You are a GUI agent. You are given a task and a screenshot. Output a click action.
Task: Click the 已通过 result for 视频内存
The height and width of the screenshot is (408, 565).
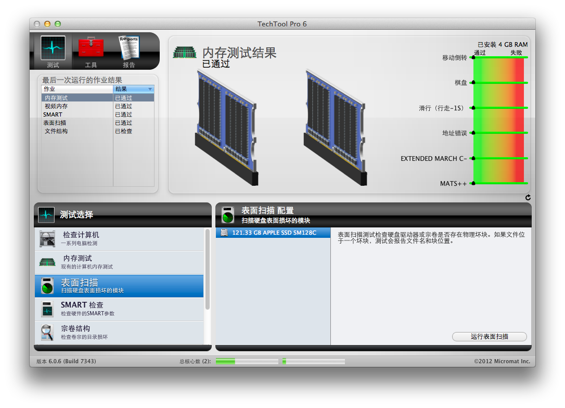click(x=124, y=106)
